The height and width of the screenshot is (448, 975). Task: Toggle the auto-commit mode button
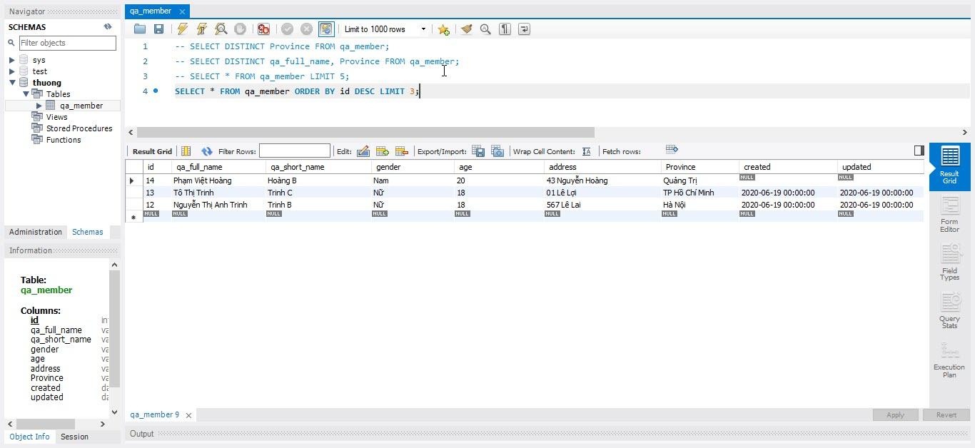[325, 29]
